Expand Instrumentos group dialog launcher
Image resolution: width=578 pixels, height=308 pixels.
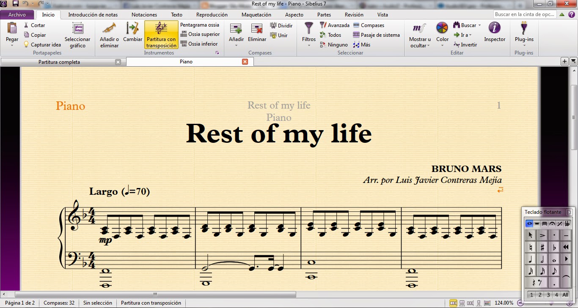click(217, 53)
